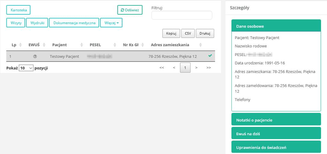Open the Pokaż 10 pozycji dropdown
Screen dimensions: 327x154
[x=26, y=68]
